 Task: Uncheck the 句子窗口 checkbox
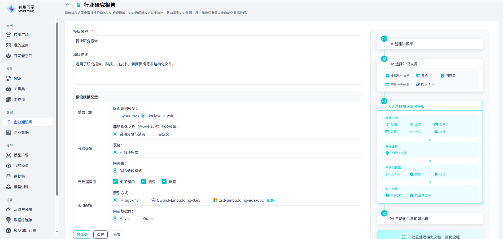coord(115,182)
